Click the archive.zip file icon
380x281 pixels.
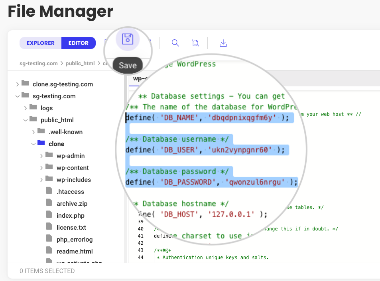(49, 203)
